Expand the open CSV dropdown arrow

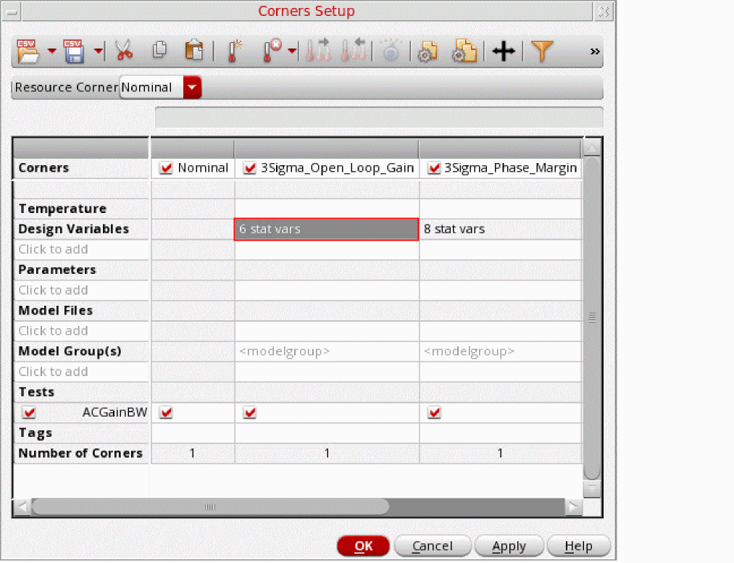[51, 51]
